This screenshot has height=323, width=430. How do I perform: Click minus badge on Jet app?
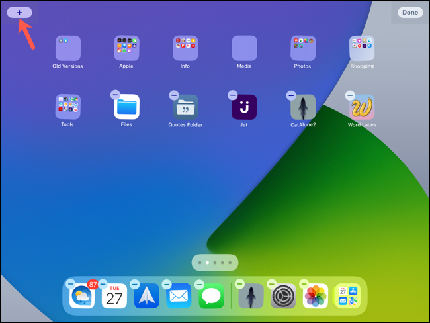click(232, 95)
